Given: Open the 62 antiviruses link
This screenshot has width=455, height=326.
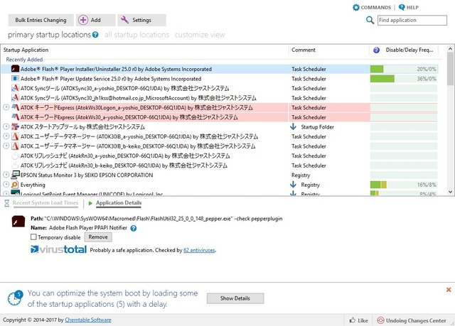Looking at the screenshot, I should [199, 250].
